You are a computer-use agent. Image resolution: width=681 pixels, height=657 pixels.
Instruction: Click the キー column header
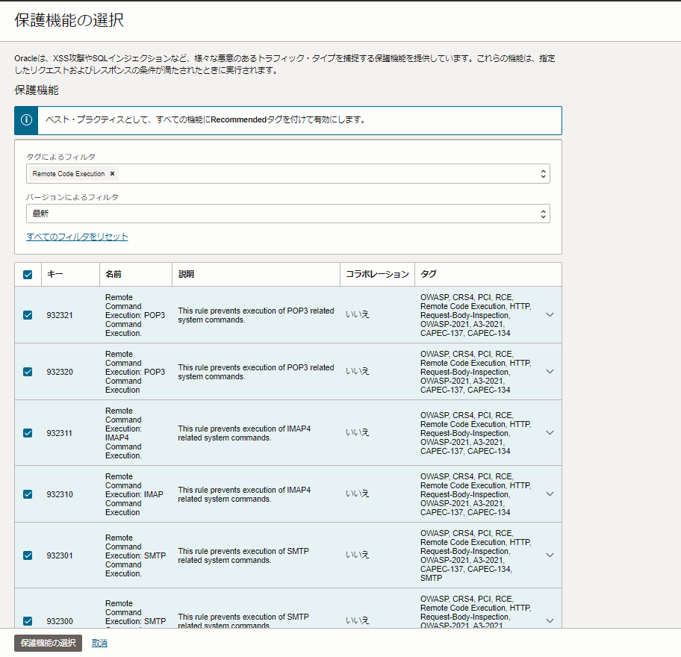55,274
